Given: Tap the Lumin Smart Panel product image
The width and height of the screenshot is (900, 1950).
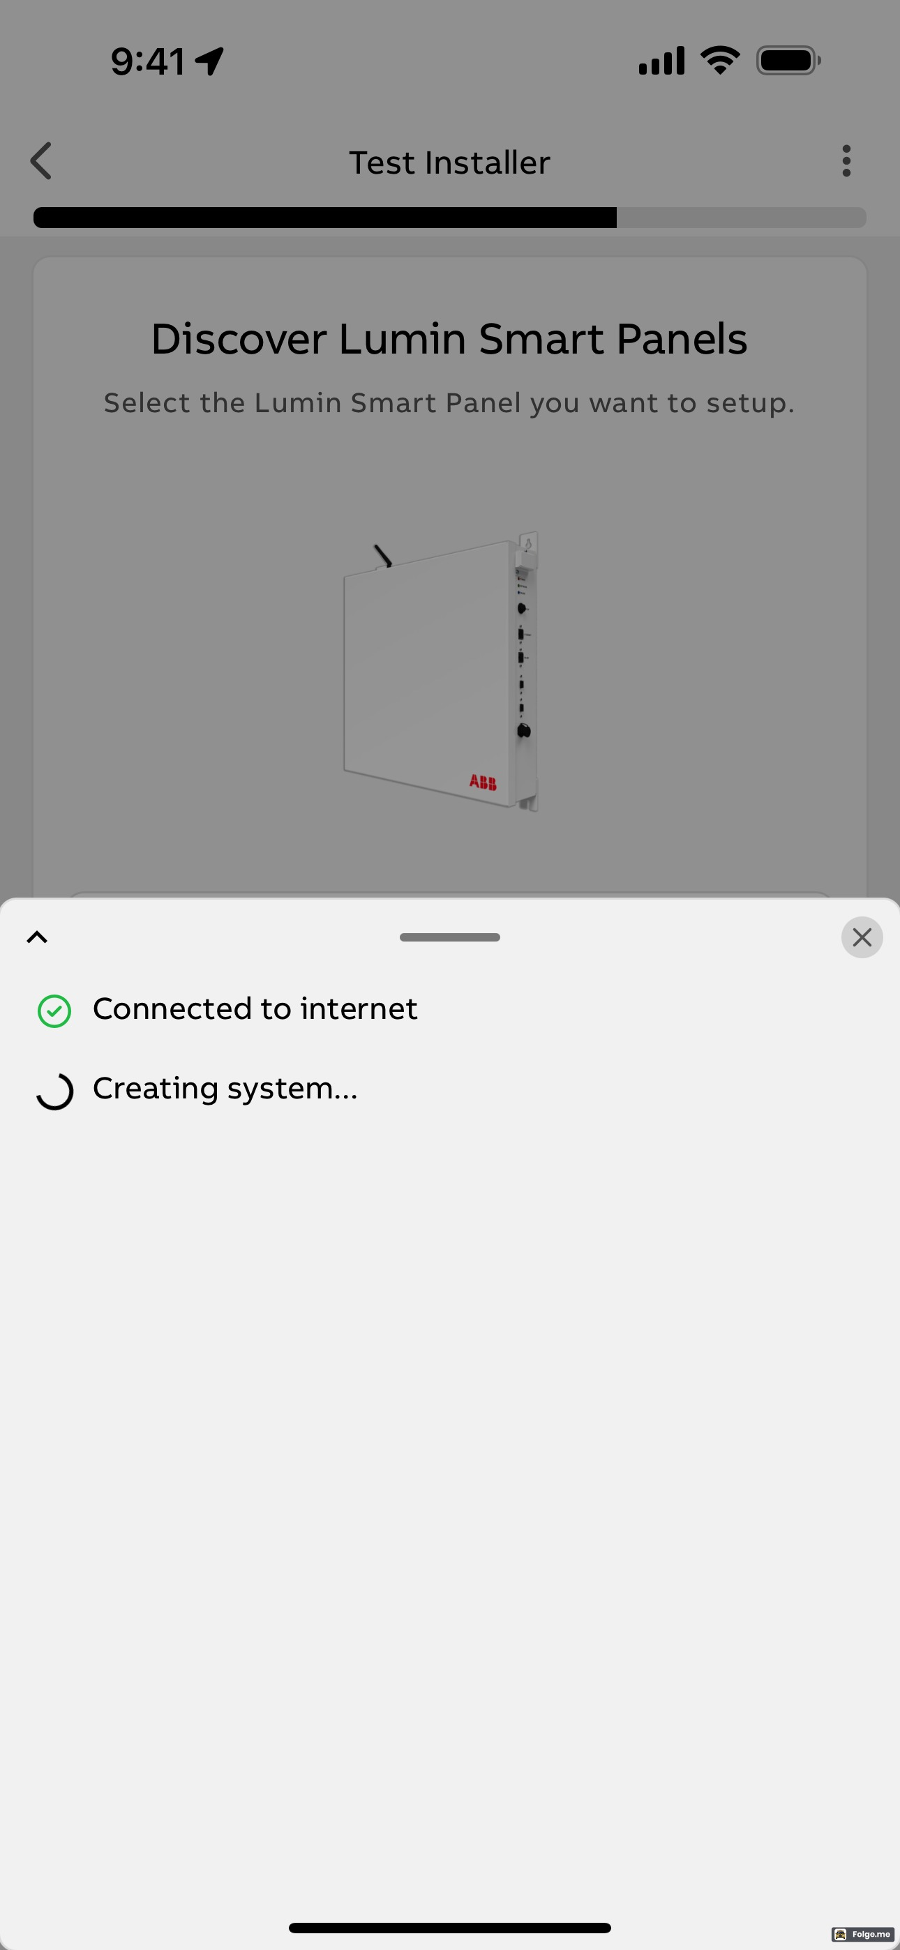Looking at the screenshot, I should pos(441,671).
